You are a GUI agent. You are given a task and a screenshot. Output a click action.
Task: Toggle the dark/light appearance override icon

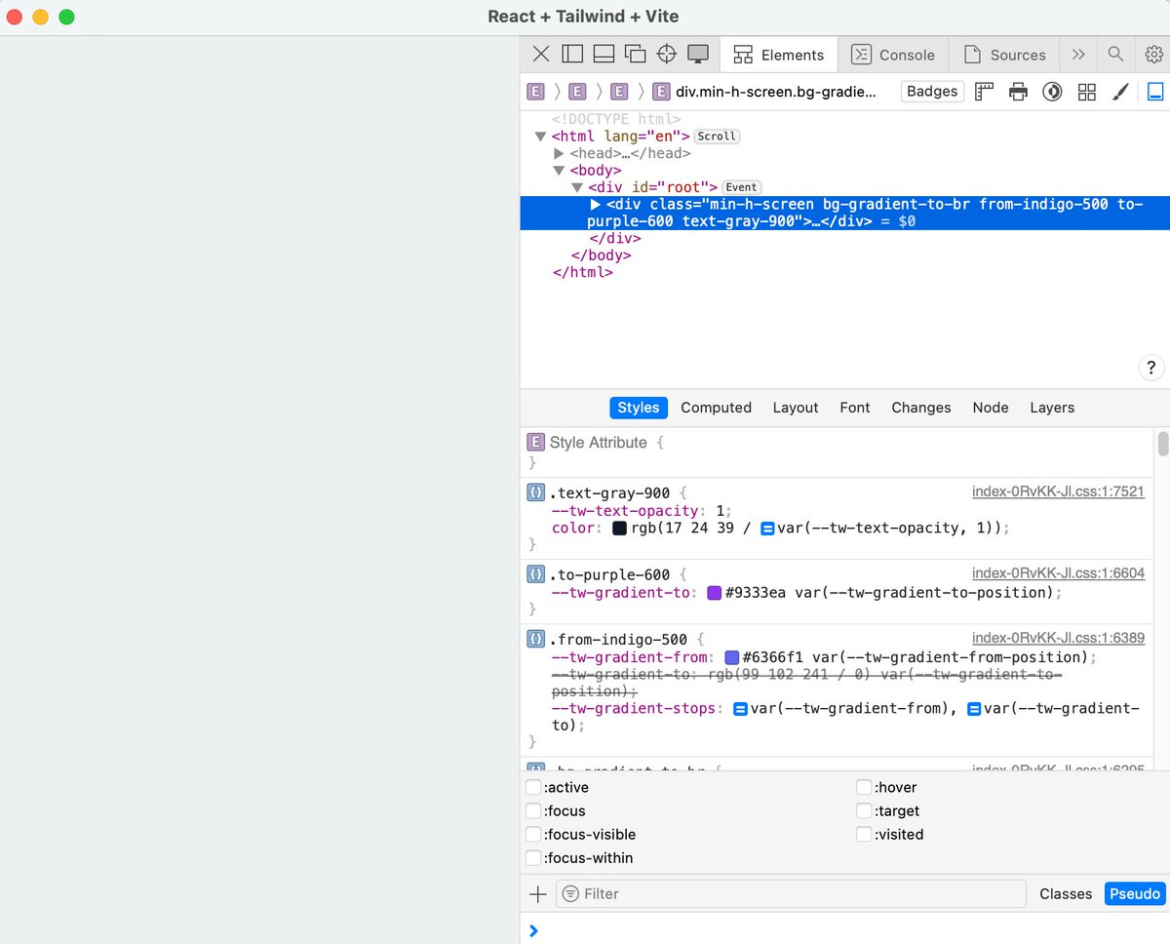(1052, 92)
